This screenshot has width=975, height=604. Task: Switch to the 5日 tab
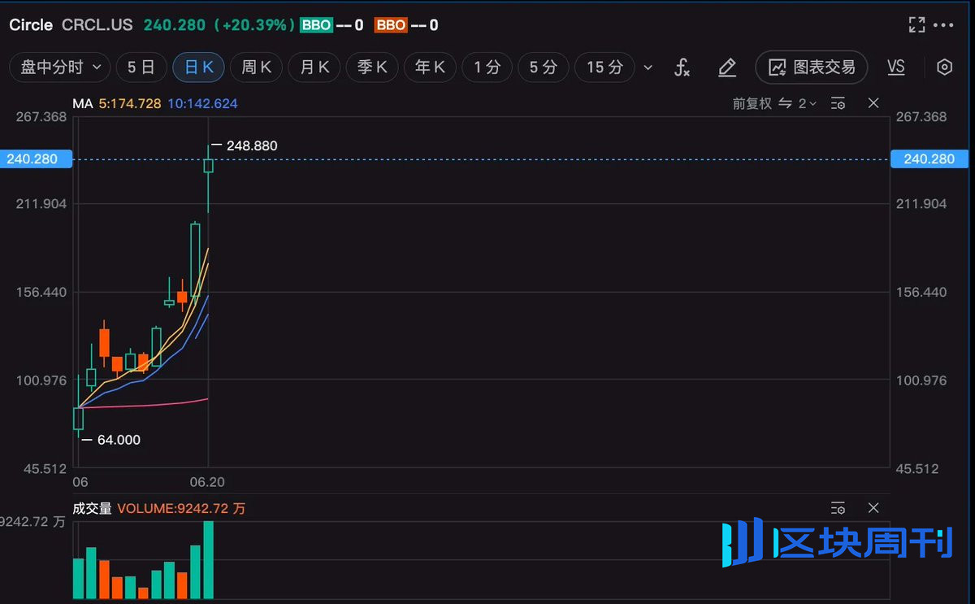(141, 67)
